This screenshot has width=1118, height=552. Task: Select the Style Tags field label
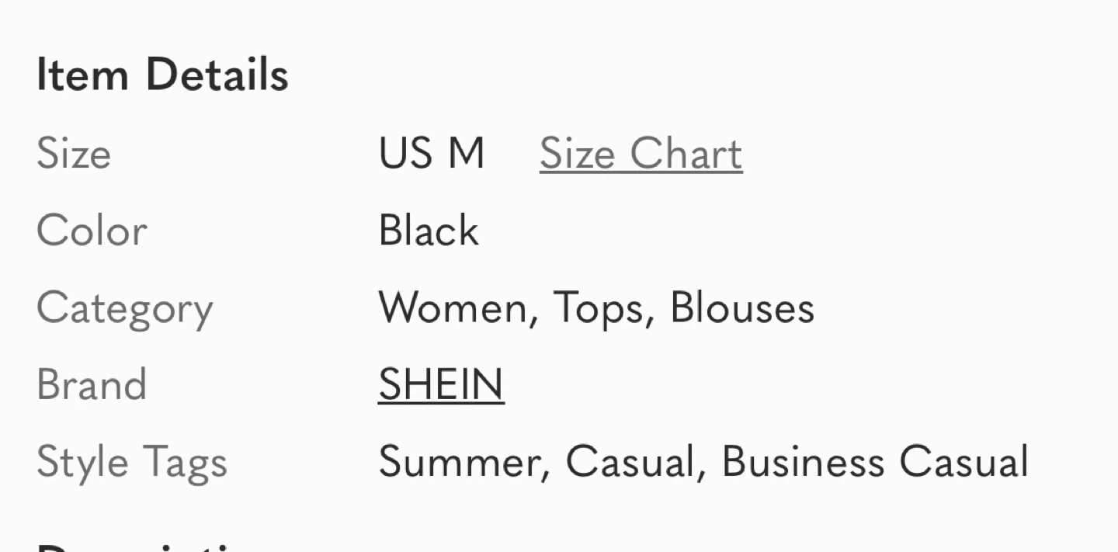(x=132, y=463)
